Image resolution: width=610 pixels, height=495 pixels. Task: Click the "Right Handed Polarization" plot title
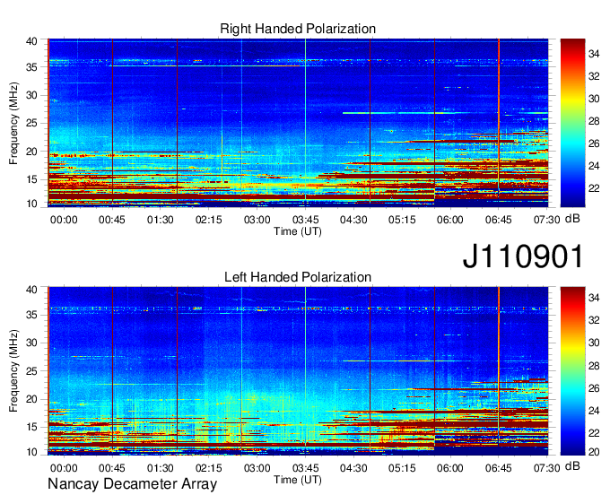tap(298, 29)
